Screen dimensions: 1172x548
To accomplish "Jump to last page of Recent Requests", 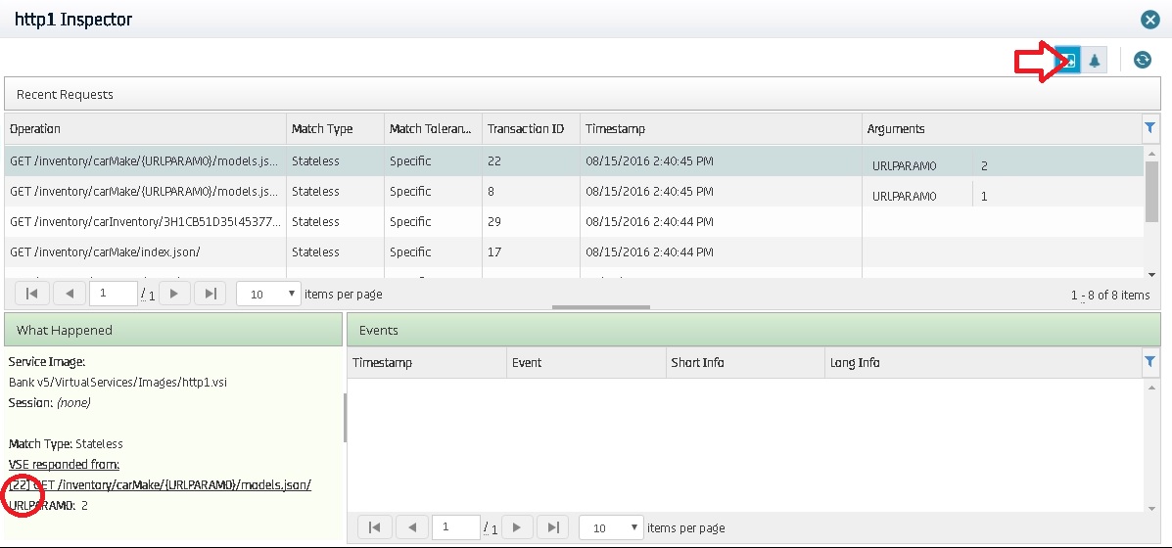I will point(210,294).
